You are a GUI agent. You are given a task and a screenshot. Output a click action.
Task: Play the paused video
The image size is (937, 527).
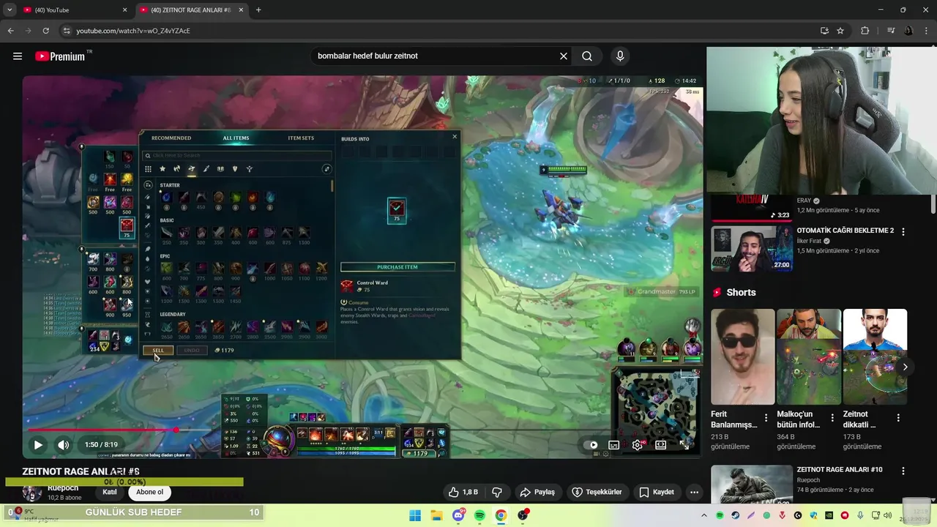[38, 444]
